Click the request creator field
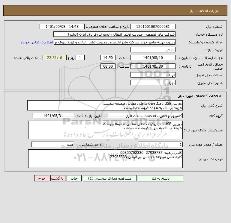This screenshot has width=231, height=223. click(115, 42)
